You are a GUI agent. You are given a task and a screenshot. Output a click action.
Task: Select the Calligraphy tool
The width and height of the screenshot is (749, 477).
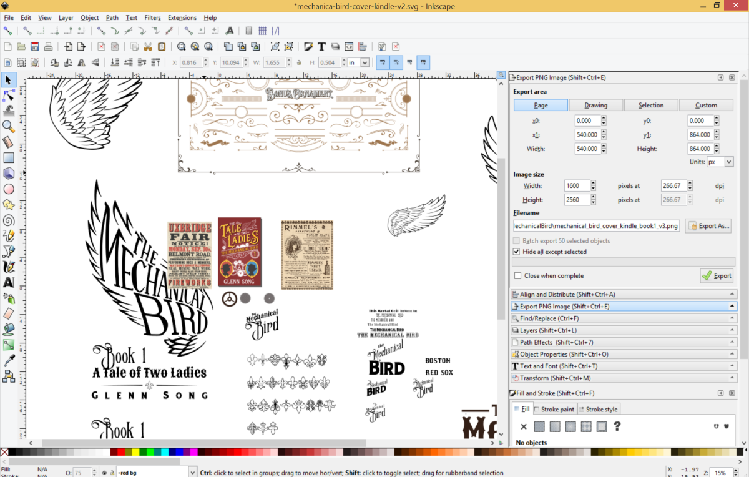(9, 267)
